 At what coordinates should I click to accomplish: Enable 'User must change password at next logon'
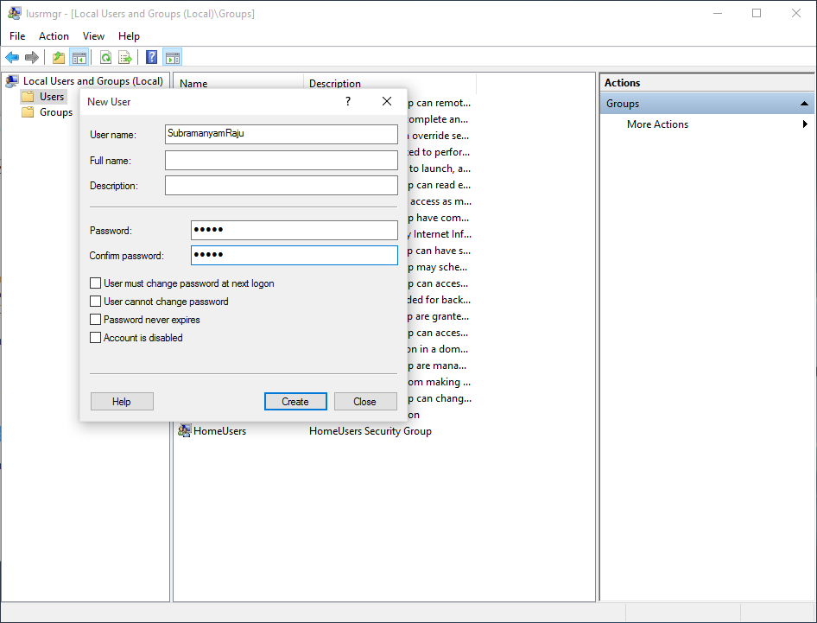click(95, 283)
